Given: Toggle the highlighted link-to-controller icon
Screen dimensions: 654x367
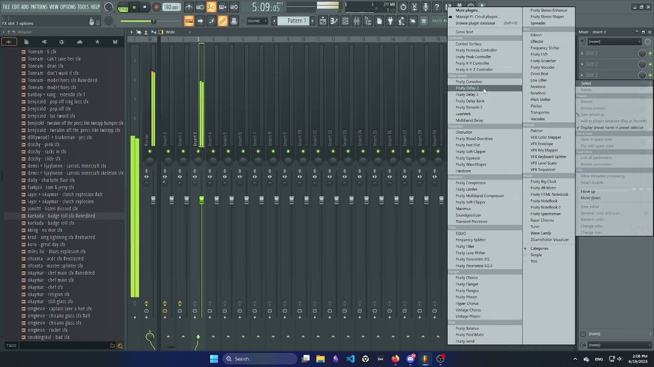Looking at the screenshot, I should [223, 21].
